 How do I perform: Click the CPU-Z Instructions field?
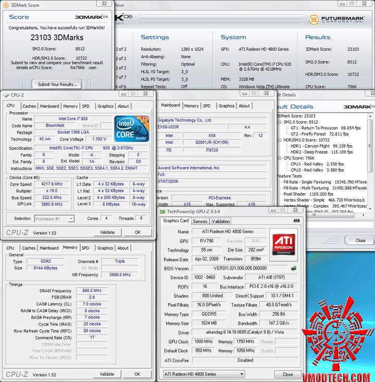click(92, 168)
